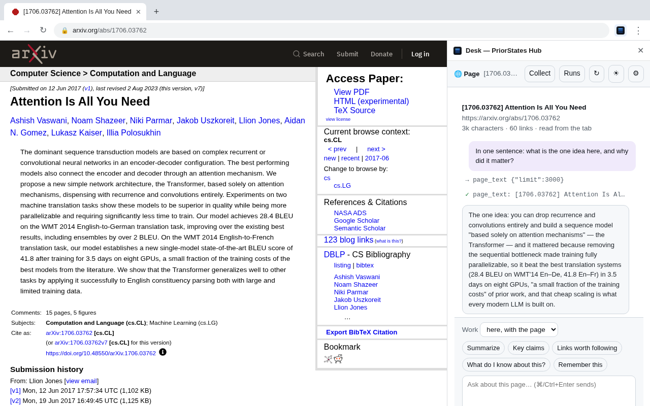Click next in browse context
The height and width of the screenshot is (406, 650).
pos(376,149)
